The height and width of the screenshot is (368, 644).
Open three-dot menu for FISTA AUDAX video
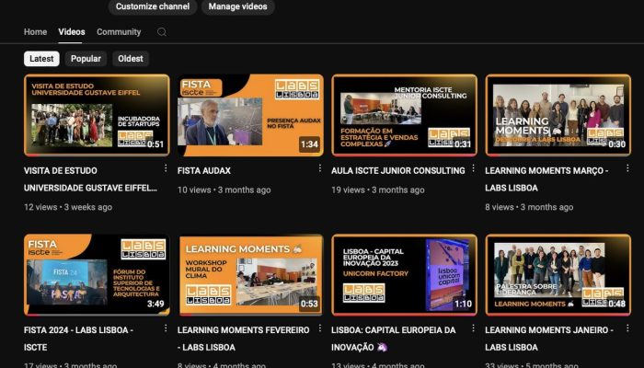pyautogui.click(x=319, y=169)
